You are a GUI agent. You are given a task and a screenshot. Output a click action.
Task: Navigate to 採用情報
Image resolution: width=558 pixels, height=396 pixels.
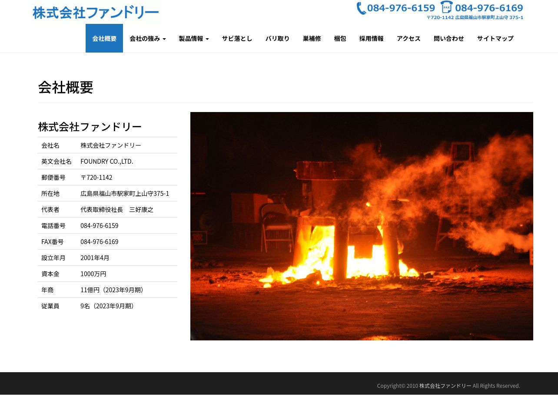point(372,38)
